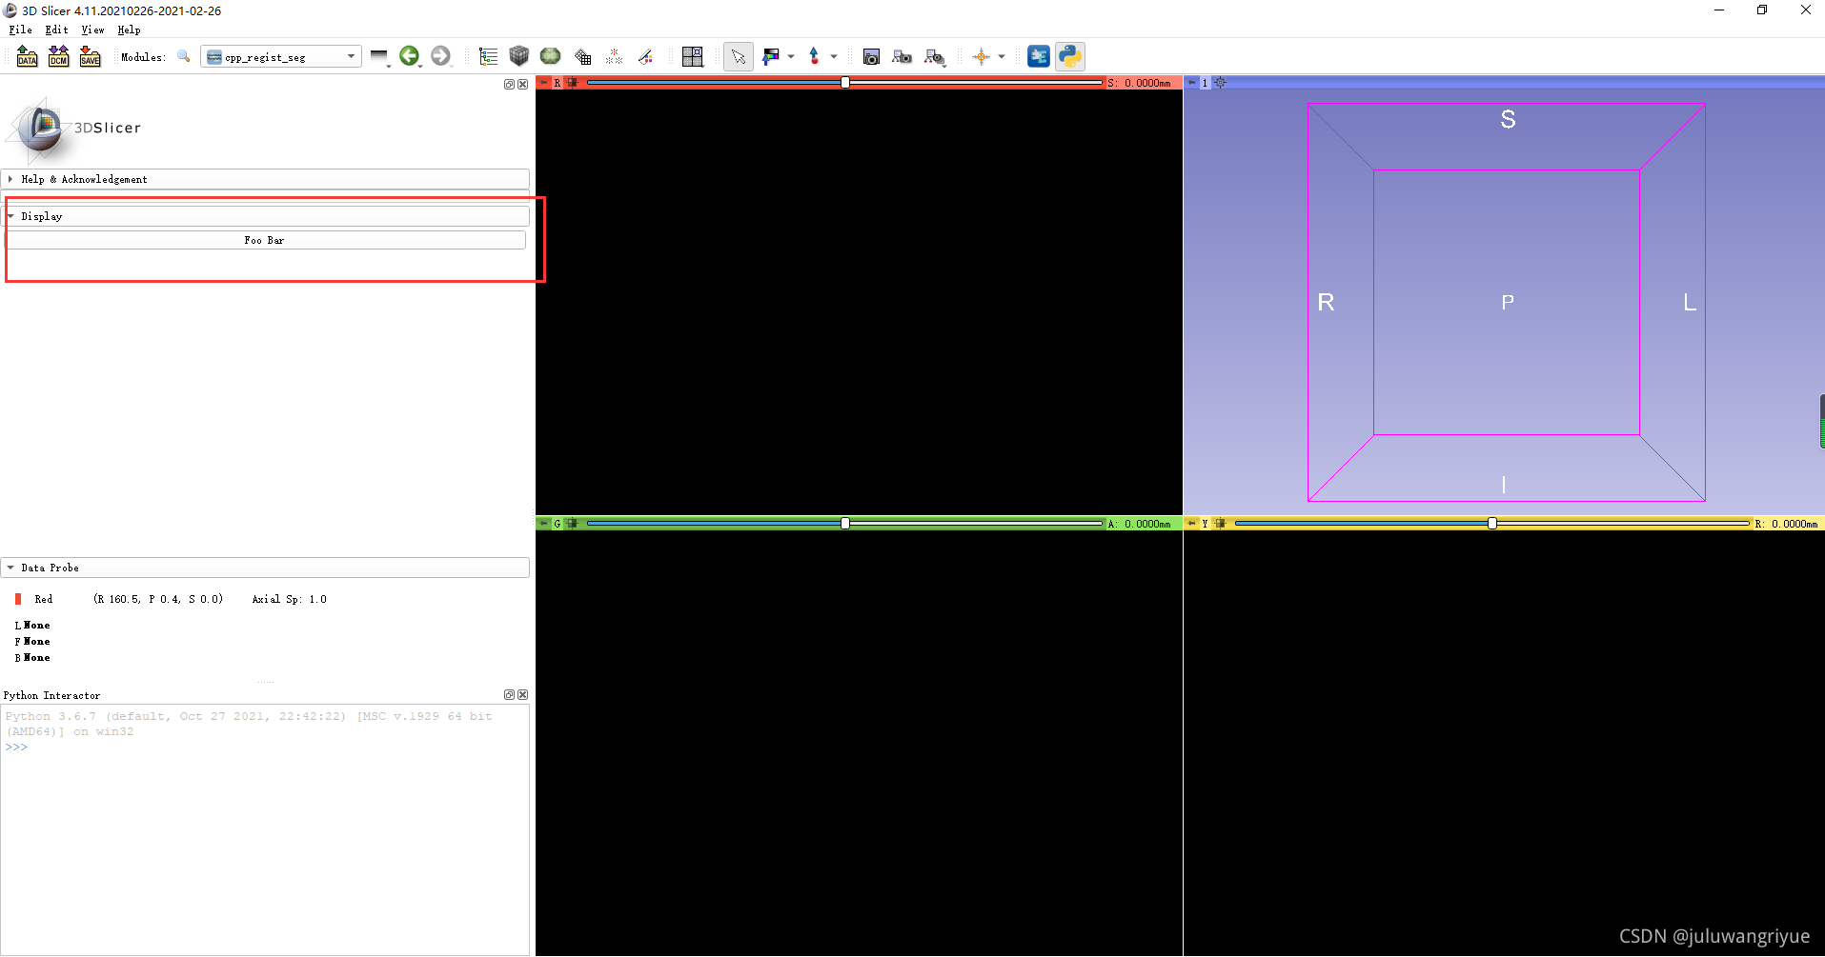Click the S label in 3D view

[x=1508, y=119]
